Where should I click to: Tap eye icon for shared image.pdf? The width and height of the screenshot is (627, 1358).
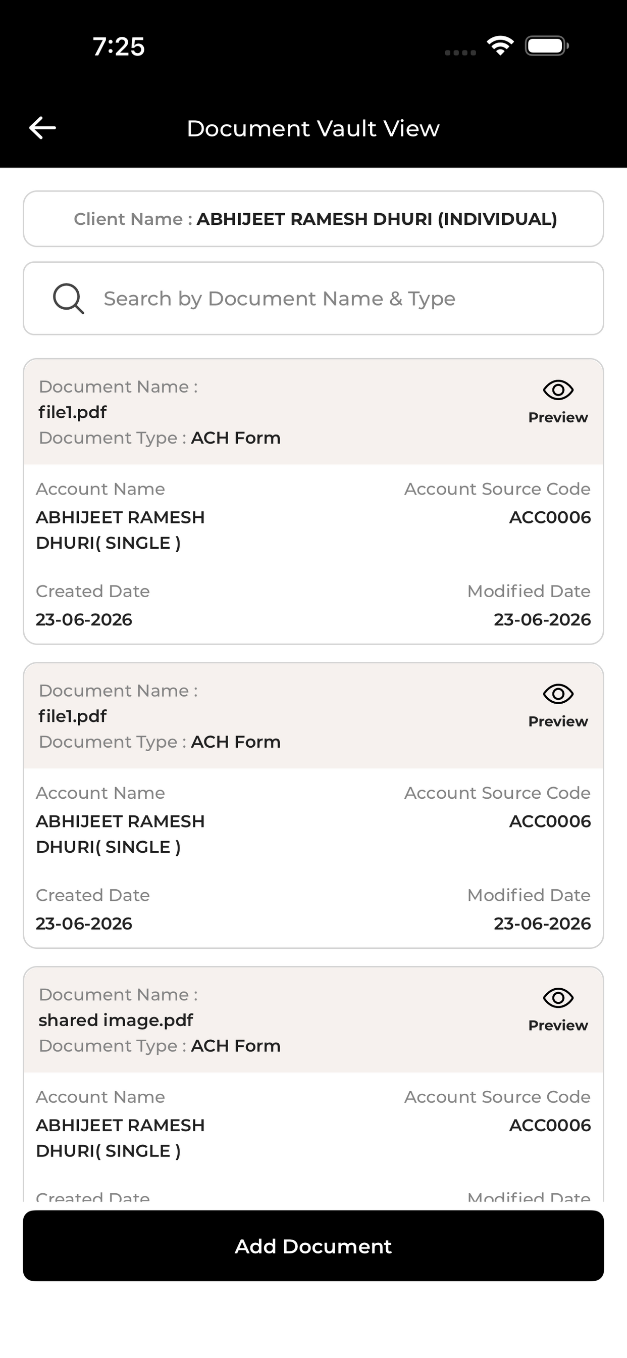click(558, 997)
